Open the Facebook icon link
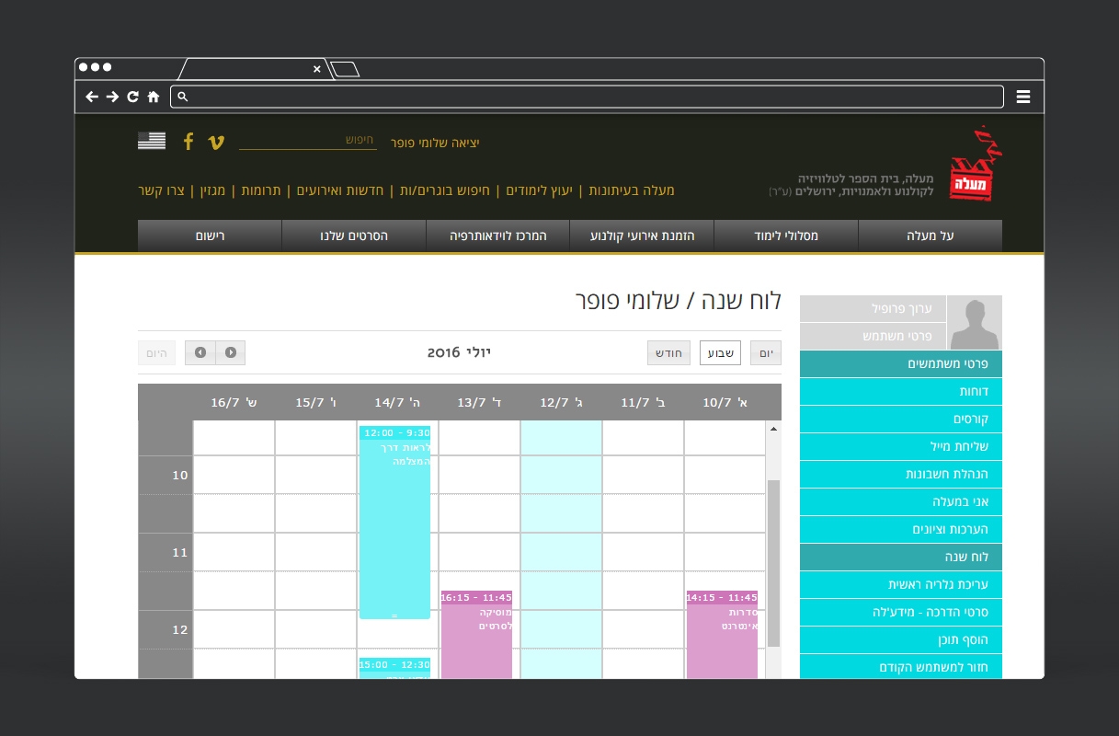This screenshot has height=736, width=1119. pyautogui.click(x=188, y=142)
